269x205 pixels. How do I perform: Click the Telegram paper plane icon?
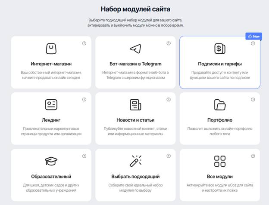coord(135,48)
